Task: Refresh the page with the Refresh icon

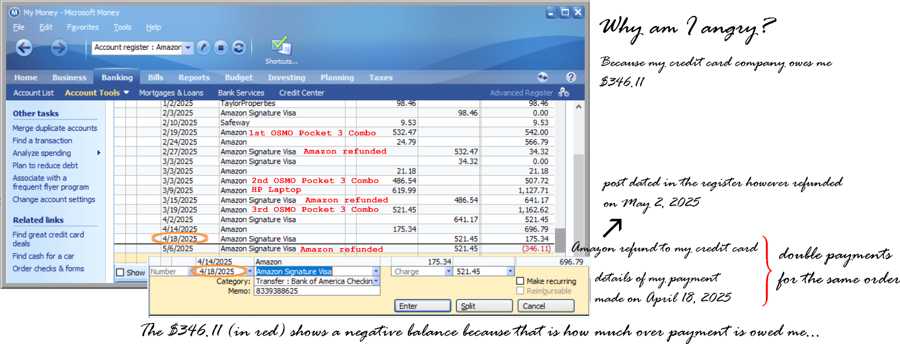Action: [239, 48]
